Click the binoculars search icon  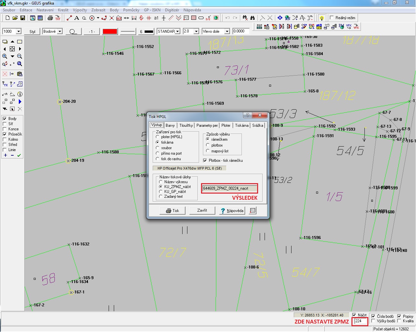pyautogui.click(x=252, y=18)
